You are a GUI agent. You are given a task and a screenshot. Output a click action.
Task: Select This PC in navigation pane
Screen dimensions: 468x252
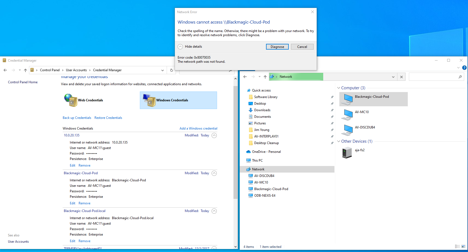pyautogui.click(x=257, y=161)
